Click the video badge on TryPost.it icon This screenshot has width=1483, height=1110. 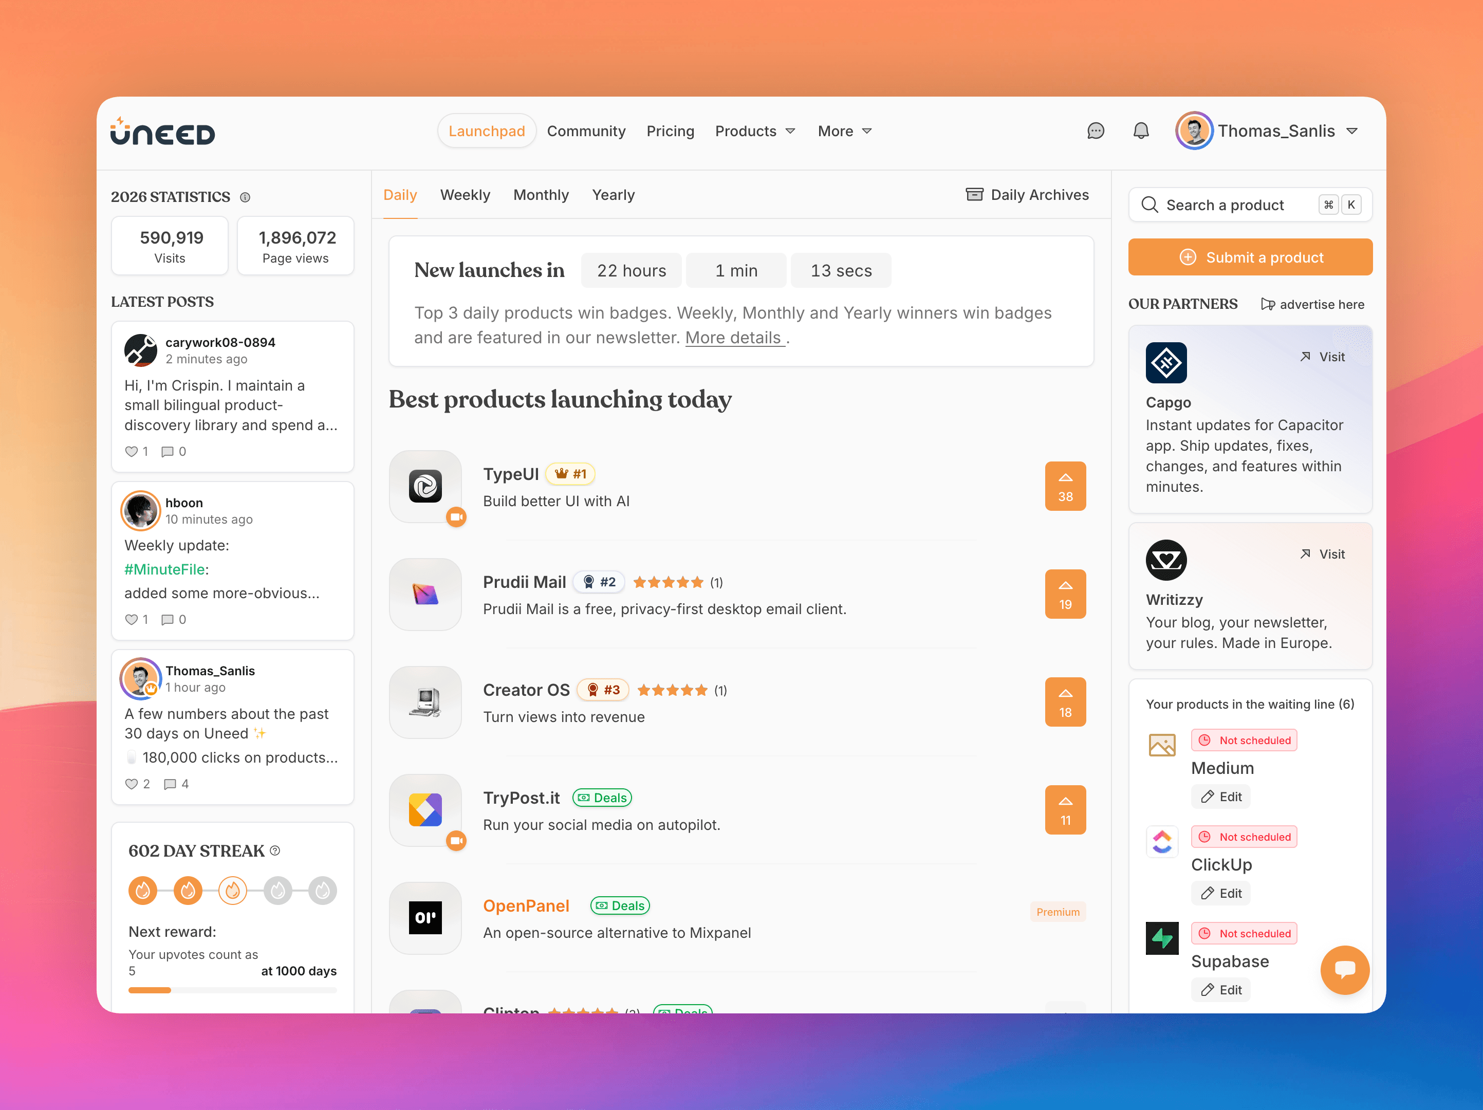[457, 841]
